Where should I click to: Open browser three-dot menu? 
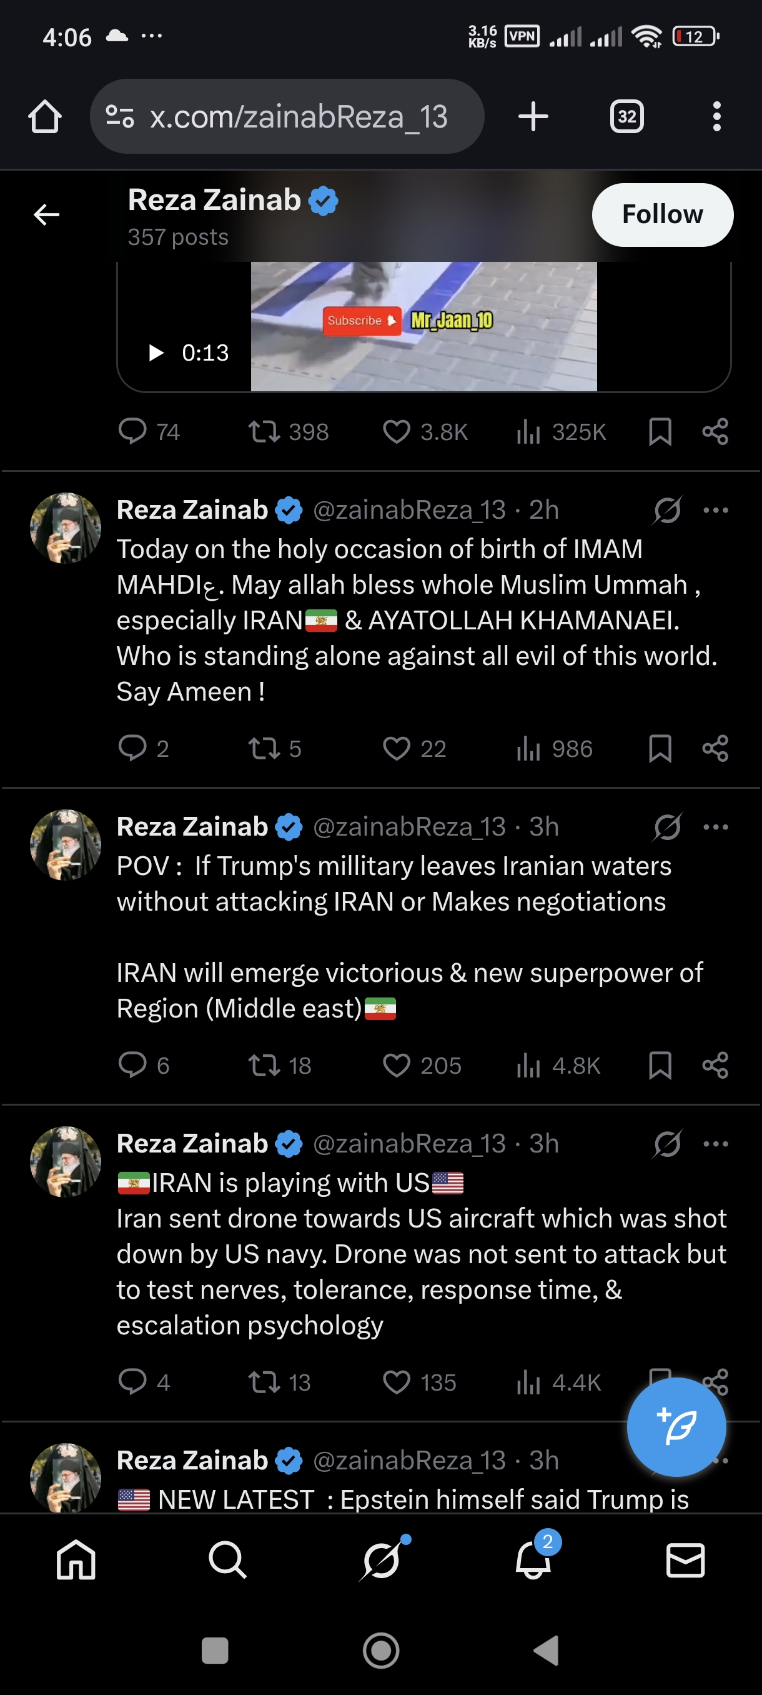pos(716,116)
